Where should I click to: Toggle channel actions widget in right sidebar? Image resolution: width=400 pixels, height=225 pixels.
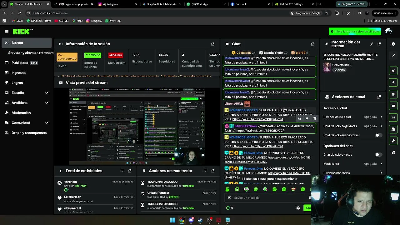click(393, 129)
